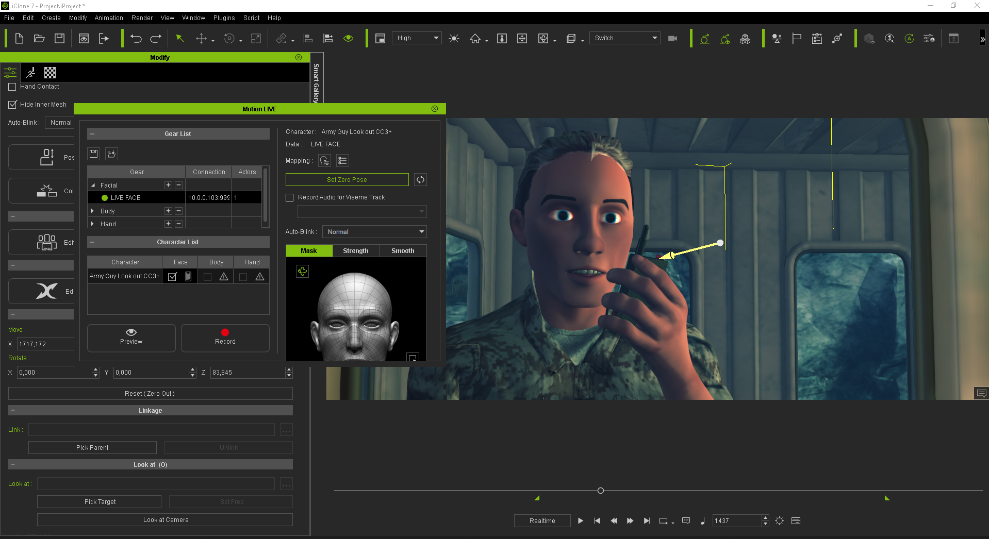Open the High quality dropdown
989x539 pixels.
[417, 38]
